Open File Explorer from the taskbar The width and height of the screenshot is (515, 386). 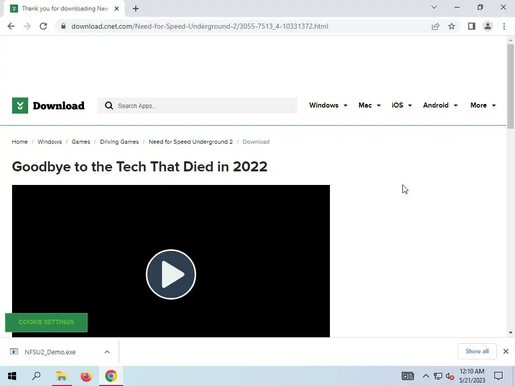pos(61,376)
